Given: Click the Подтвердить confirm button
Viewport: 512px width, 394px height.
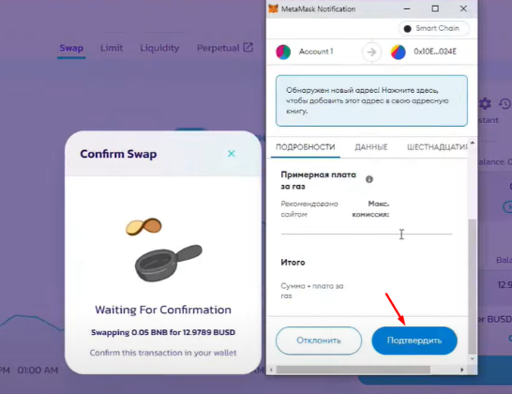Looking at the screenshot, I should [414, 341].
